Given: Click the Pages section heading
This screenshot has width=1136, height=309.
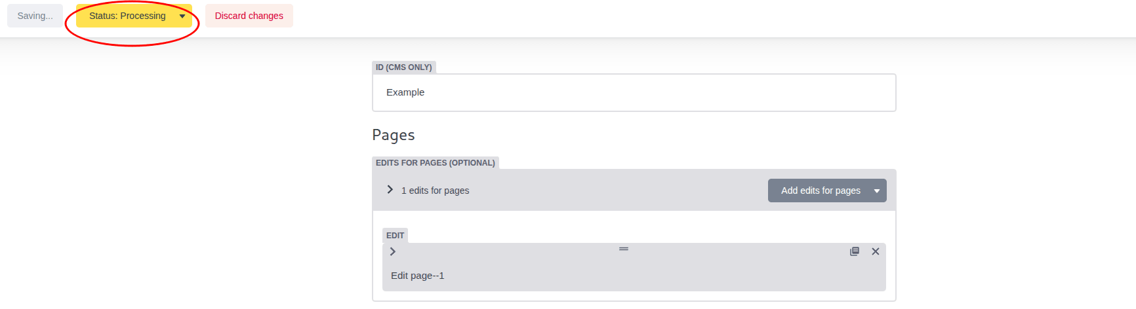Looking at the screenshot, I should (393, 135).
